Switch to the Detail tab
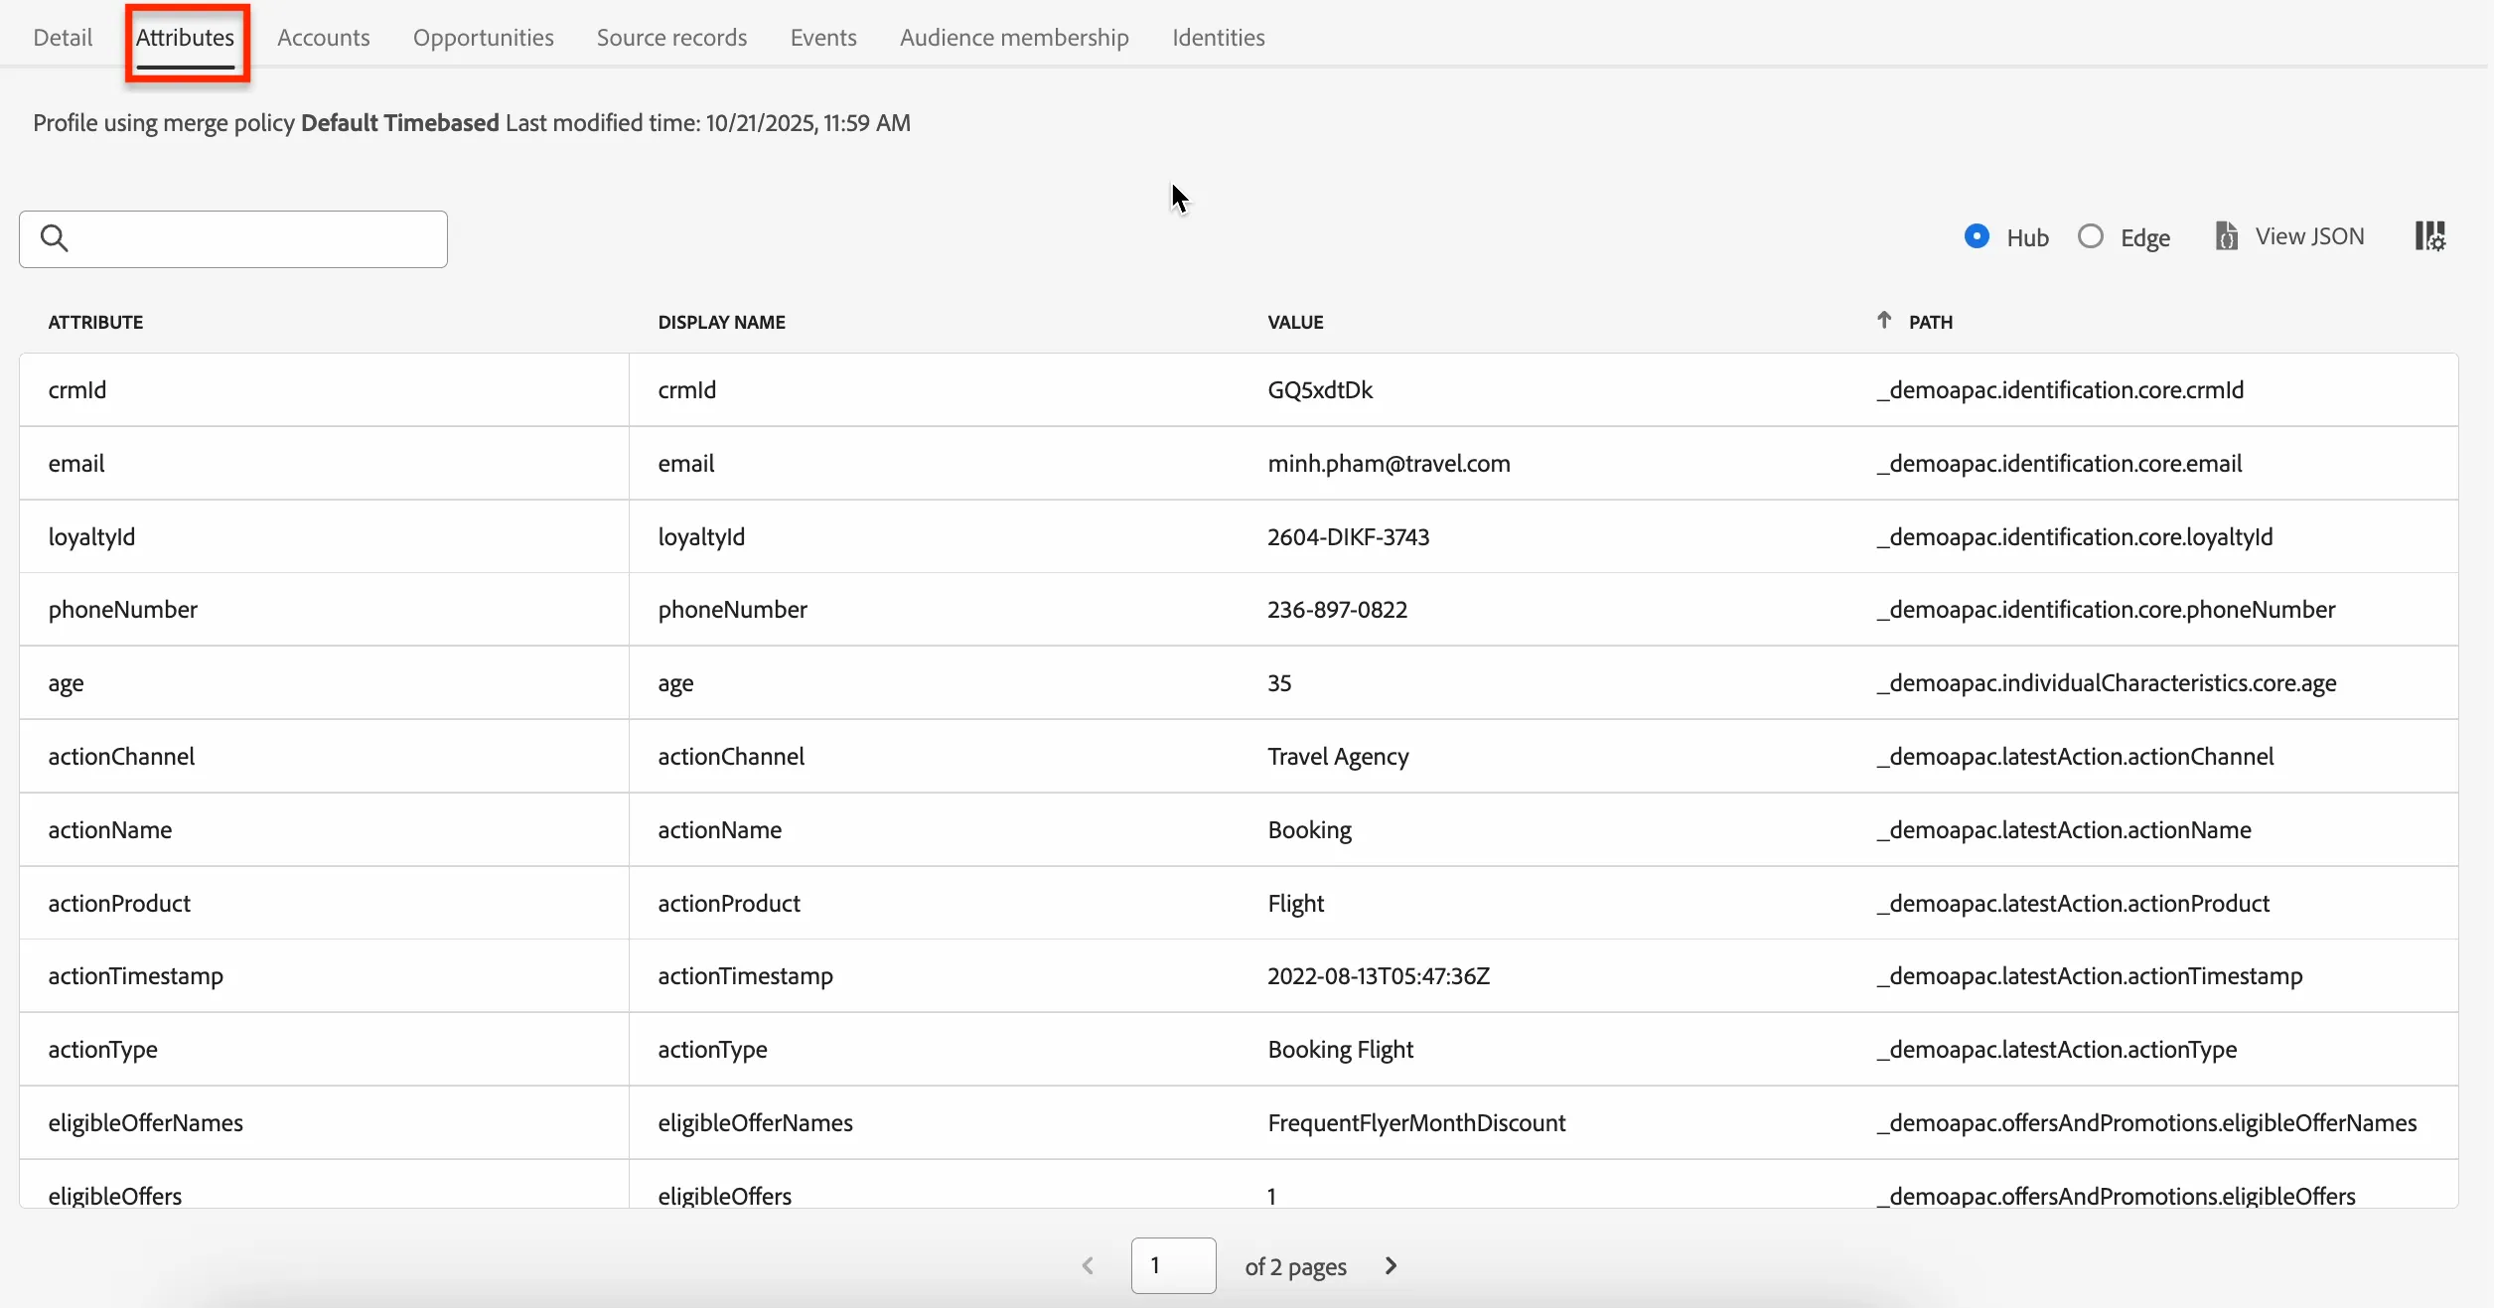Screen dimensions: 2494x1308 click(x=63, y=38)
